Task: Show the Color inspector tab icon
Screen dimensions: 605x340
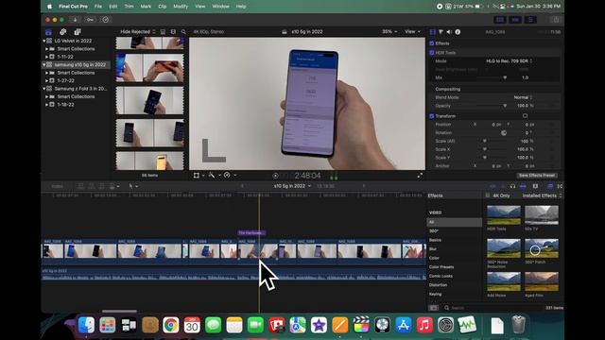Action: point(441,32)
